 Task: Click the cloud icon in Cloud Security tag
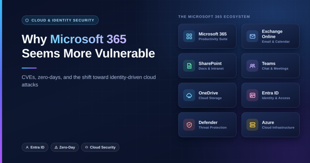tap(87, 147)
